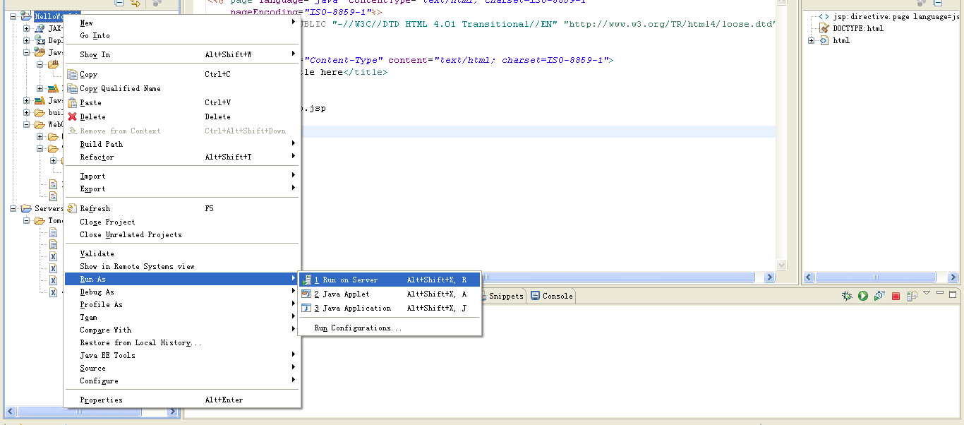Click the Collapse All icon in explorer
This screenshot has height=425, width=964.
click(x=119, y=4)
